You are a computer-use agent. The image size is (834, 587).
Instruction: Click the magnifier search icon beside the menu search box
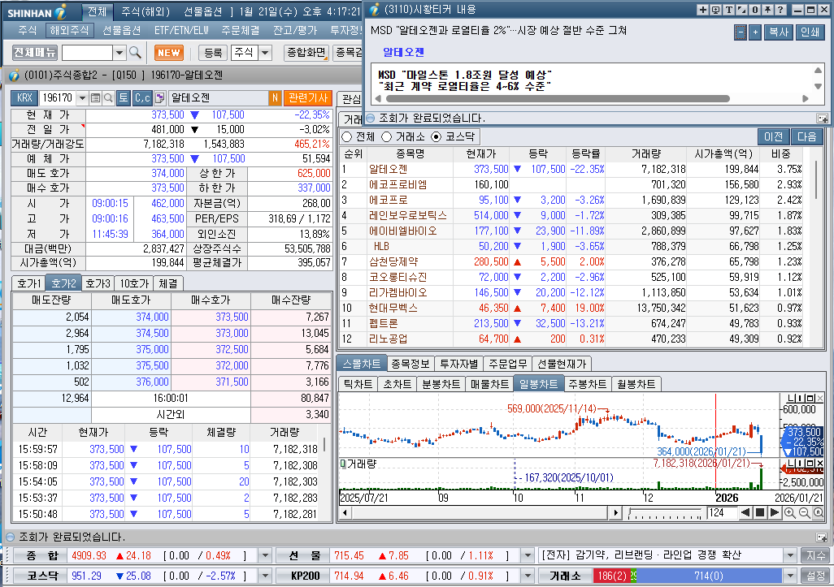pyautogui.click(x=135, y=52)
